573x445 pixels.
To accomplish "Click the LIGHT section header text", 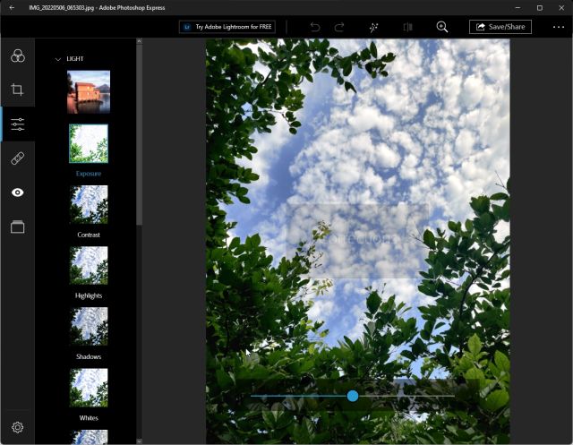I will point(75,59).
